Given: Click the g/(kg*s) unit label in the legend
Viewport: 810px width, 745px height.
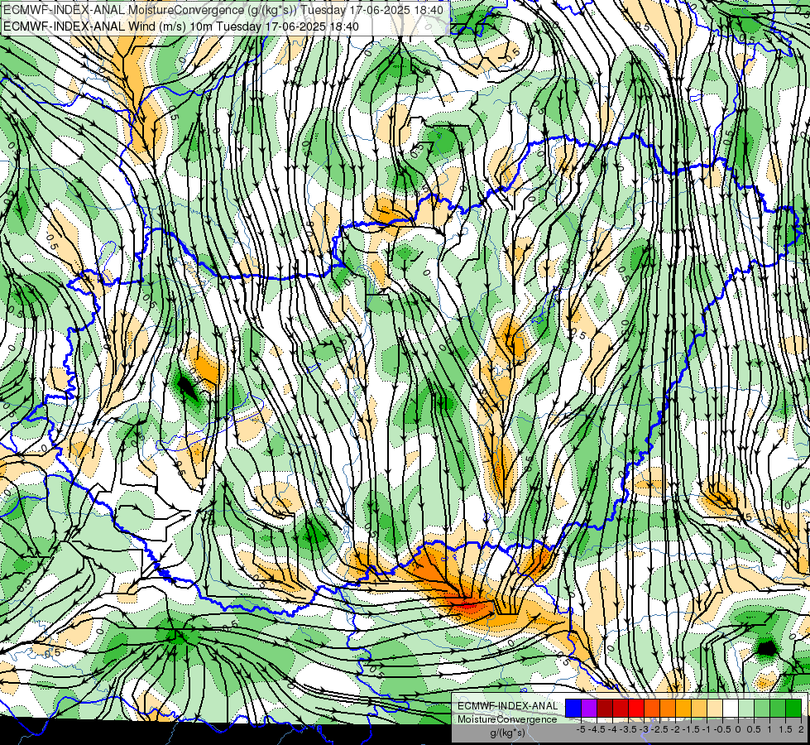Looking at the screenshot, I should [508, 733].
